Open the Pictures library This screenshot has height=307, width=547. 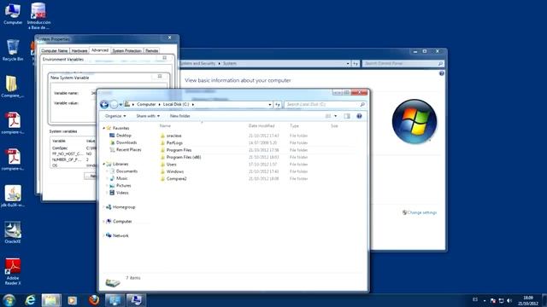pyautogui.click(x=123, y=186)
